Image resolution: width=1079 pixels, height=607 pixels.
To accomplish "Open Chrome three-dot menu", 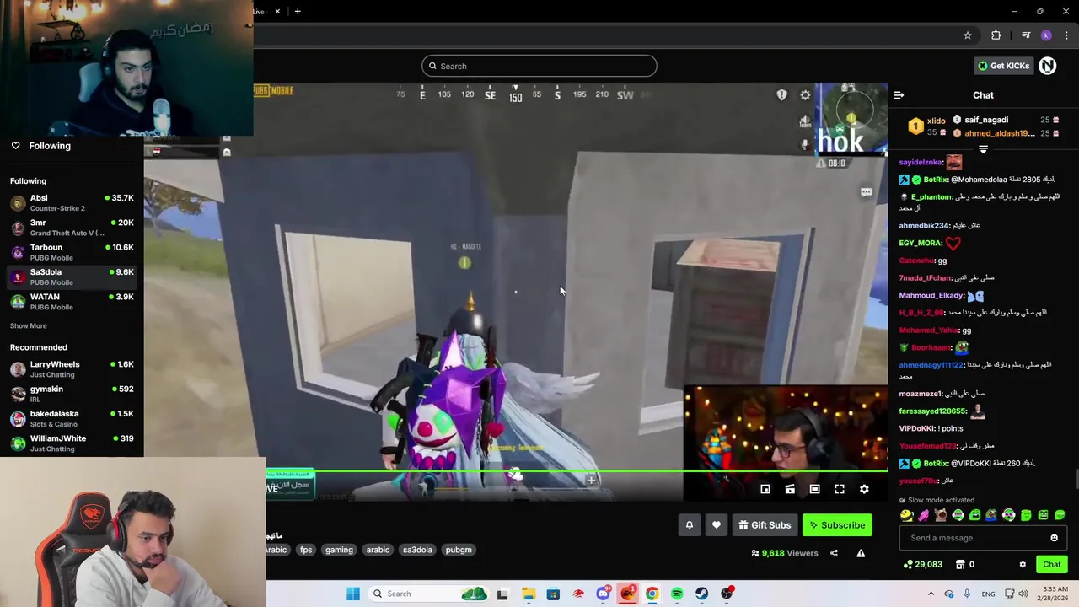I will [x=1066, y=35].
